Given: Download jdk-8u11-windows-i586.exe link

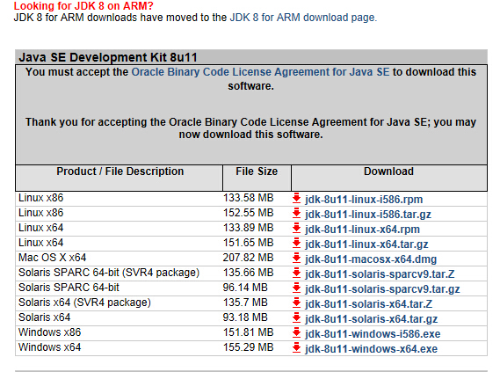Looking at the screenshot, I should click(373, 334).
